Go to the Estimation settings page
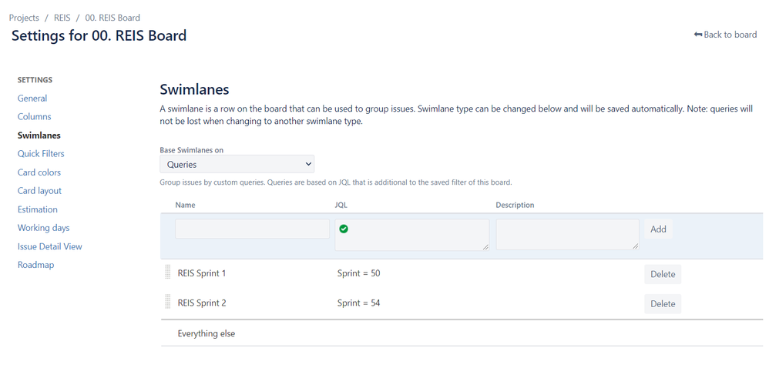 pyautogui.click(x=37, y=209)
